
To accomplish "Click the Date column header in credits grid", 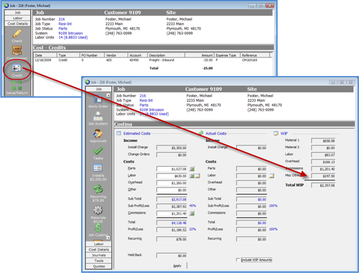I will point(45,55).
